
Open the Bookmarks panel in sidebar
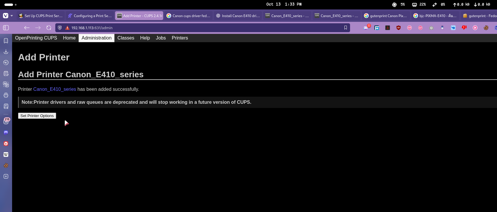point(6,41)
